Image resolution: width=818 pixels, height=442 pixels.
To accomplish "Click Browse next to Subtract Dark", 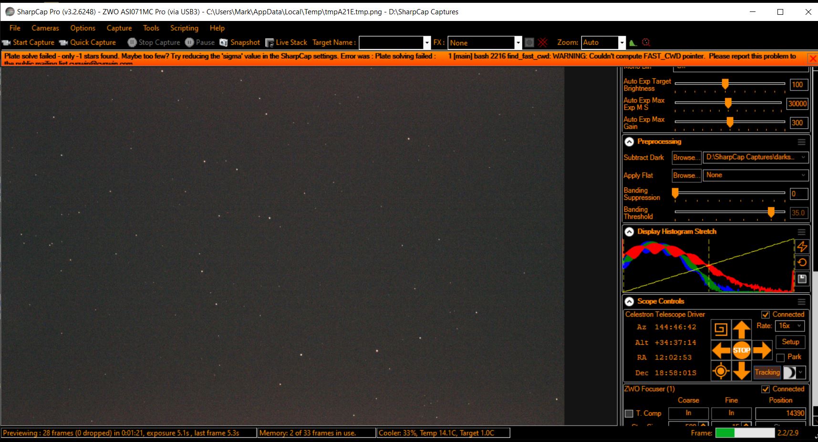I will pos(686,157).
